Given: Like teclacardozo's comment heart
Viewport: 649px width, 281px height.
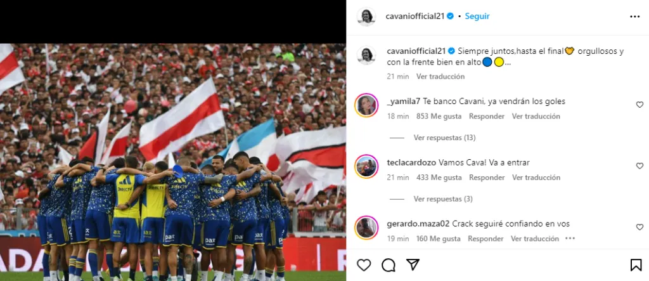Looking at the screenshot, I should [639, 166].
